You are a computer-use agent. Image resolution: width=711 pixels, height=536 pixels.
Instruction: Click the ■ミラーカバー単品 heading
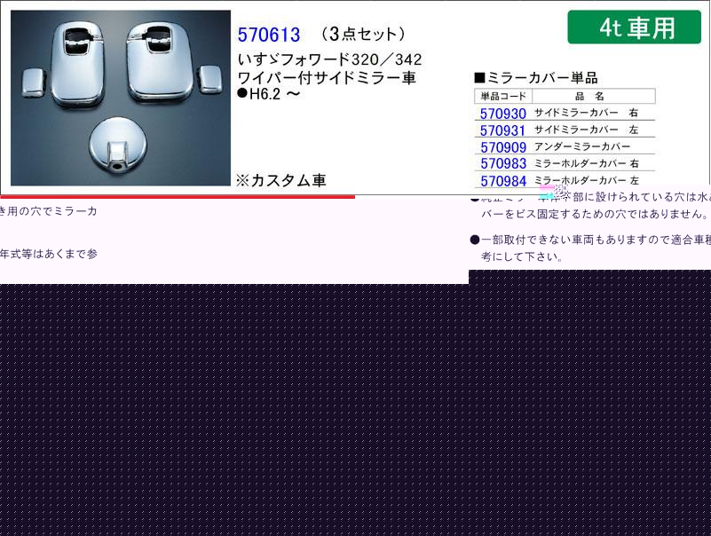(535, 77)
